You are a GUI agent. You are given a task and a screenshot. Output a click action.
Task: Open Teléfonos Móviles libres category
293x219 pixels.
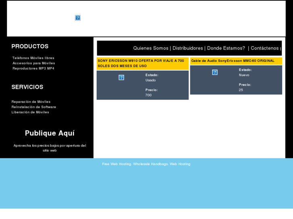click(33, 58)
